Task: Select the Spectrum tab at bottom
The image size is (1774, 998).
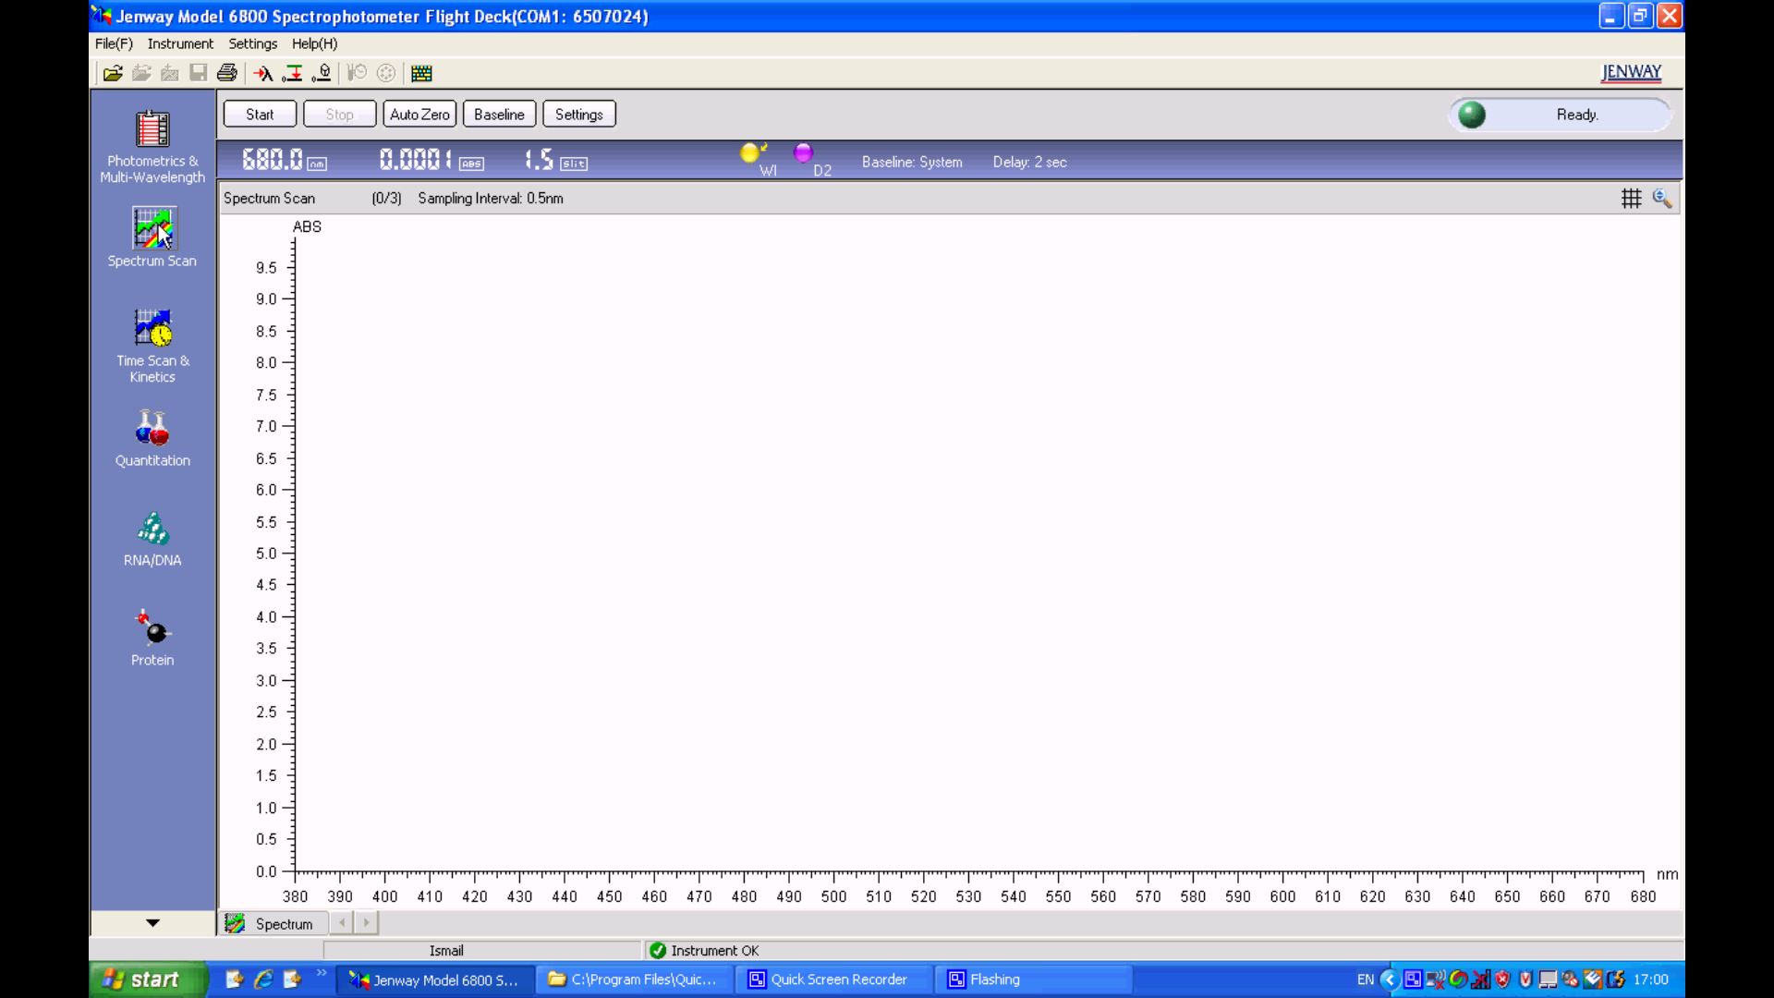Action: coord(273,923)
